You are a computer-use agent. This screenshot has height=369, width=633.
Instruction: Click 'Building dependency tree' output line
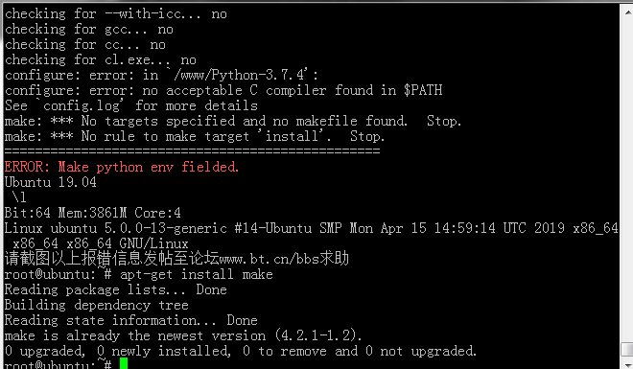click(x=97, y=305)
